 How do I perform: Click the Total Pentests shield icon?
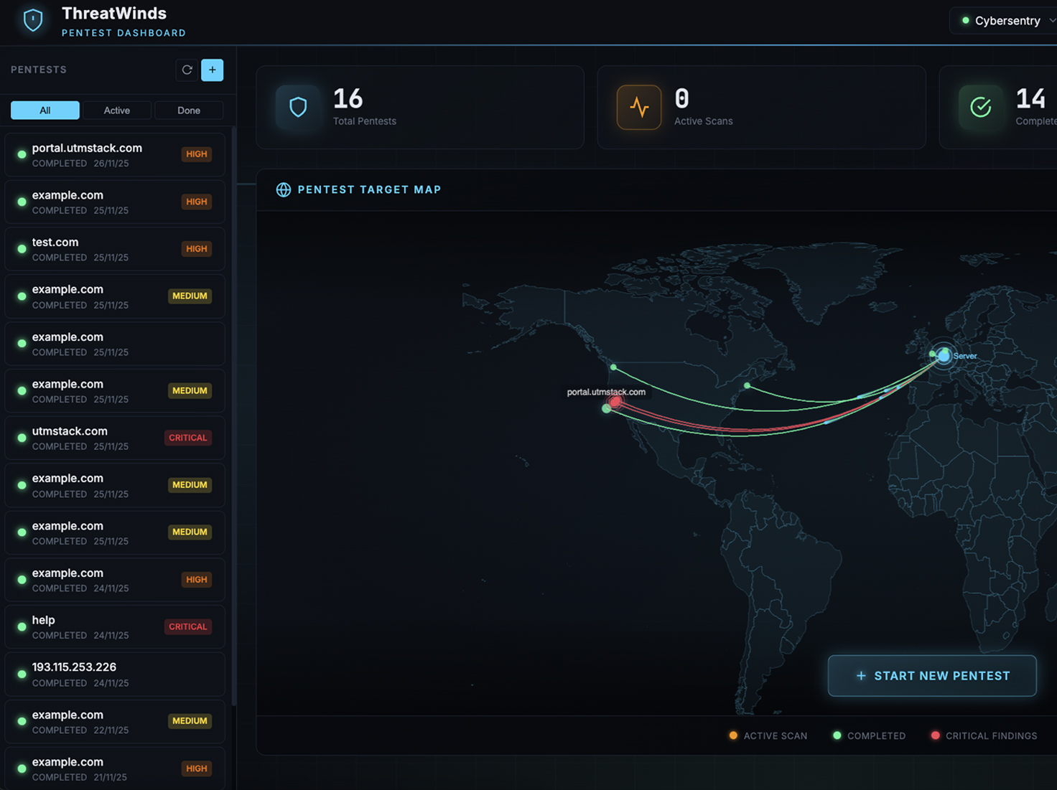298,108
